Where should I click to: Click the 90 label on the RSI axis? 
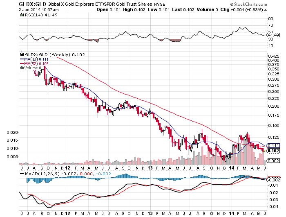[270, 19]
